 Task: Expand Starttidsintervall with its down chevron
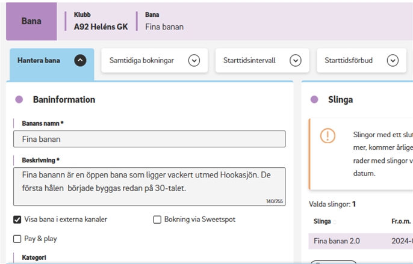coord(295,60)
